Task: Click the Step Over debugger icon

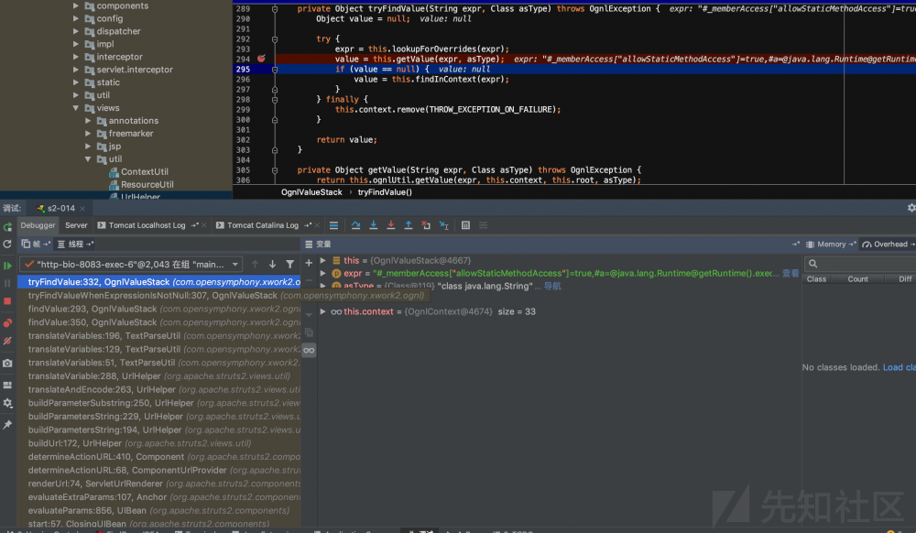Action: pos(355,225)
